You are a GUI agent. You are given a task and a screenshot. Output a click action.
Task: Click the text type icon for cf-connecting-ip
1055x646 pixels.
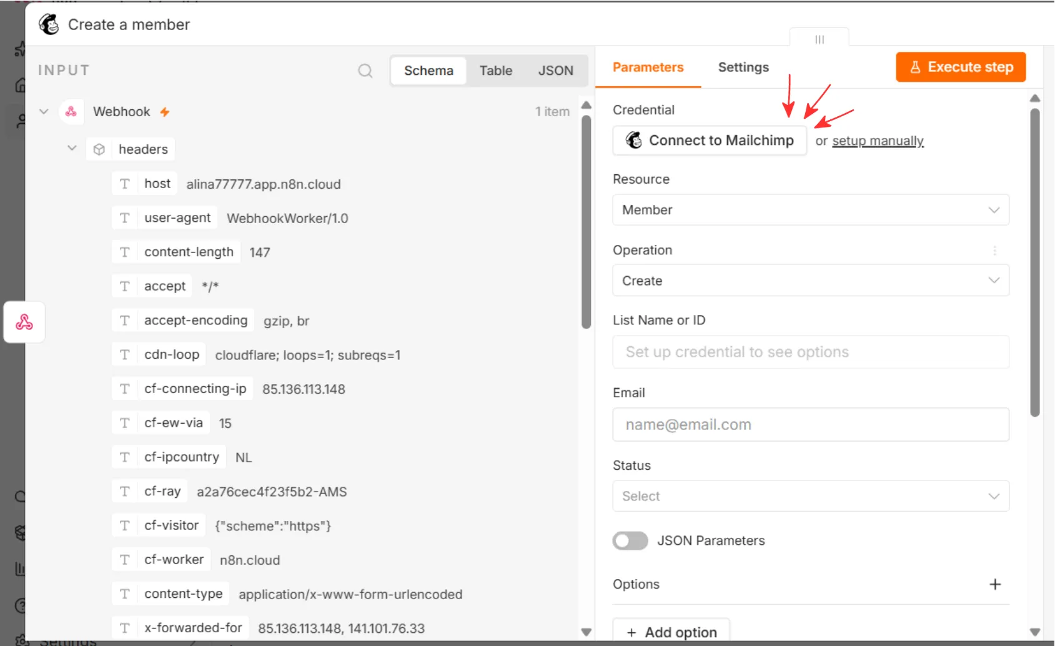(x=125, y=389)
